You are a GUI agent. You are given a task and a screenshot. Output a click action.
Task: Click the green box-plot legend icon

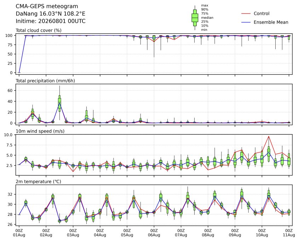pyautogui.click(x=195, y=18)
